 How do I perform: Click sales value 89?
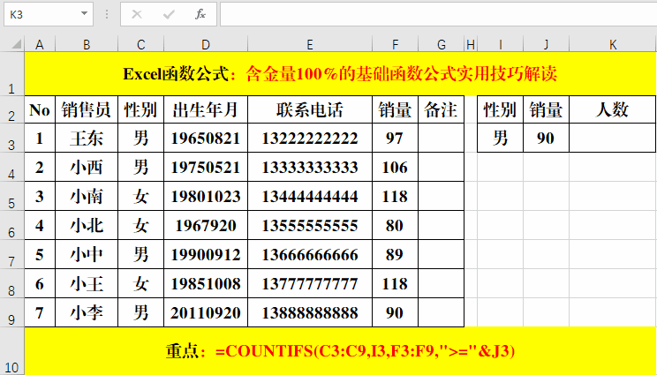(395, 254)
